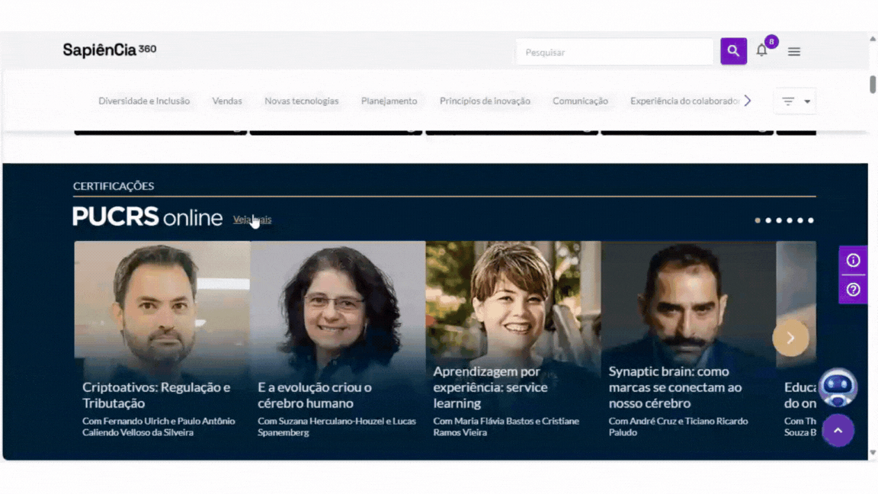The image size is (878, 494).
Task: Open the hamburger menu
Action: [794, 52]
